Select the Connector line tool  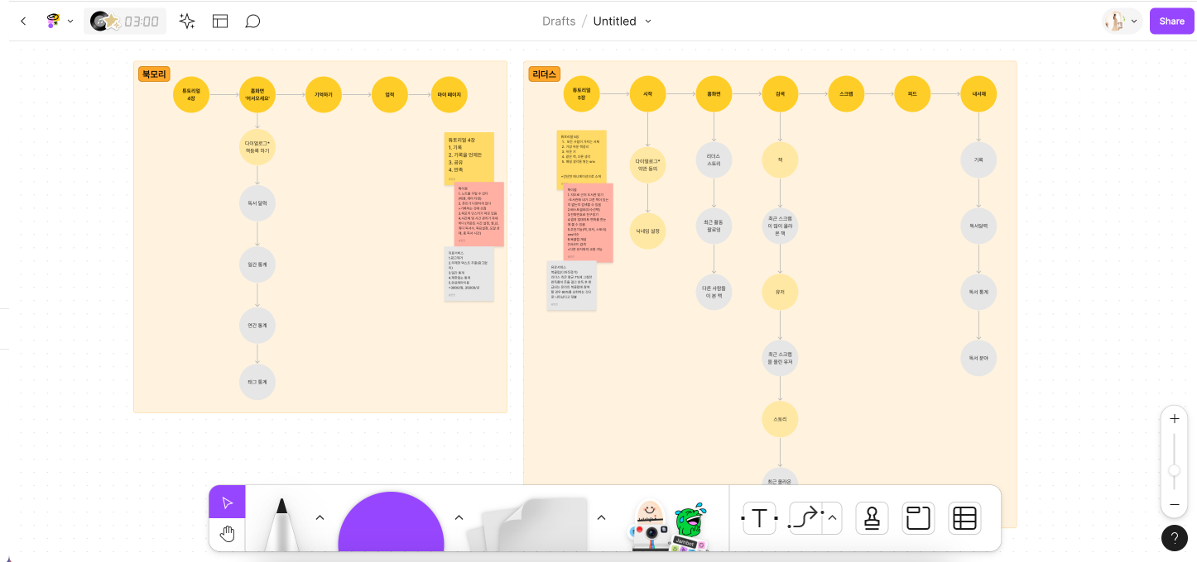805,518
